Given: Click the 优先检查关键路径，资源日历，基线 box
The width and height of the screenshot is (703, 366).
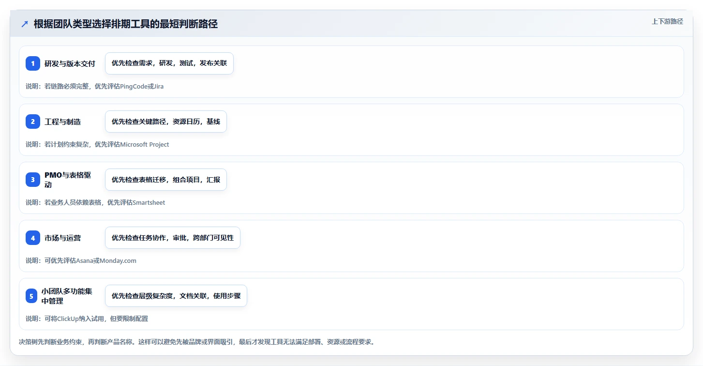Looking at the screenshot, I should coord(166,122).
